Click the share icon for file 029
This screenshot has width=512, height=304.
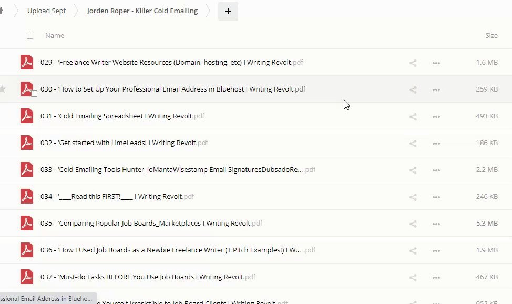413,63
